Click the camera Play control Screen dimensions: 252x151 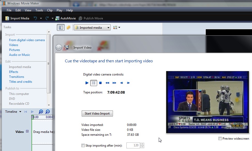coord(87,83)
